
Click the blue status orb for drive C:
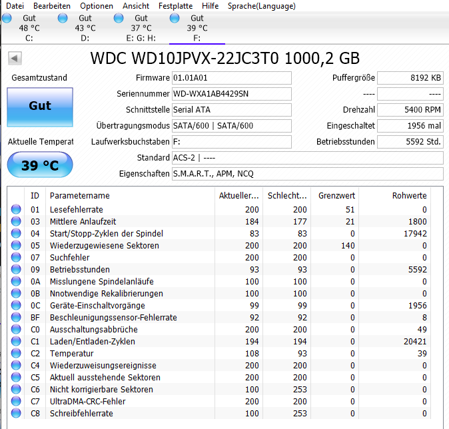click(7, 18)
